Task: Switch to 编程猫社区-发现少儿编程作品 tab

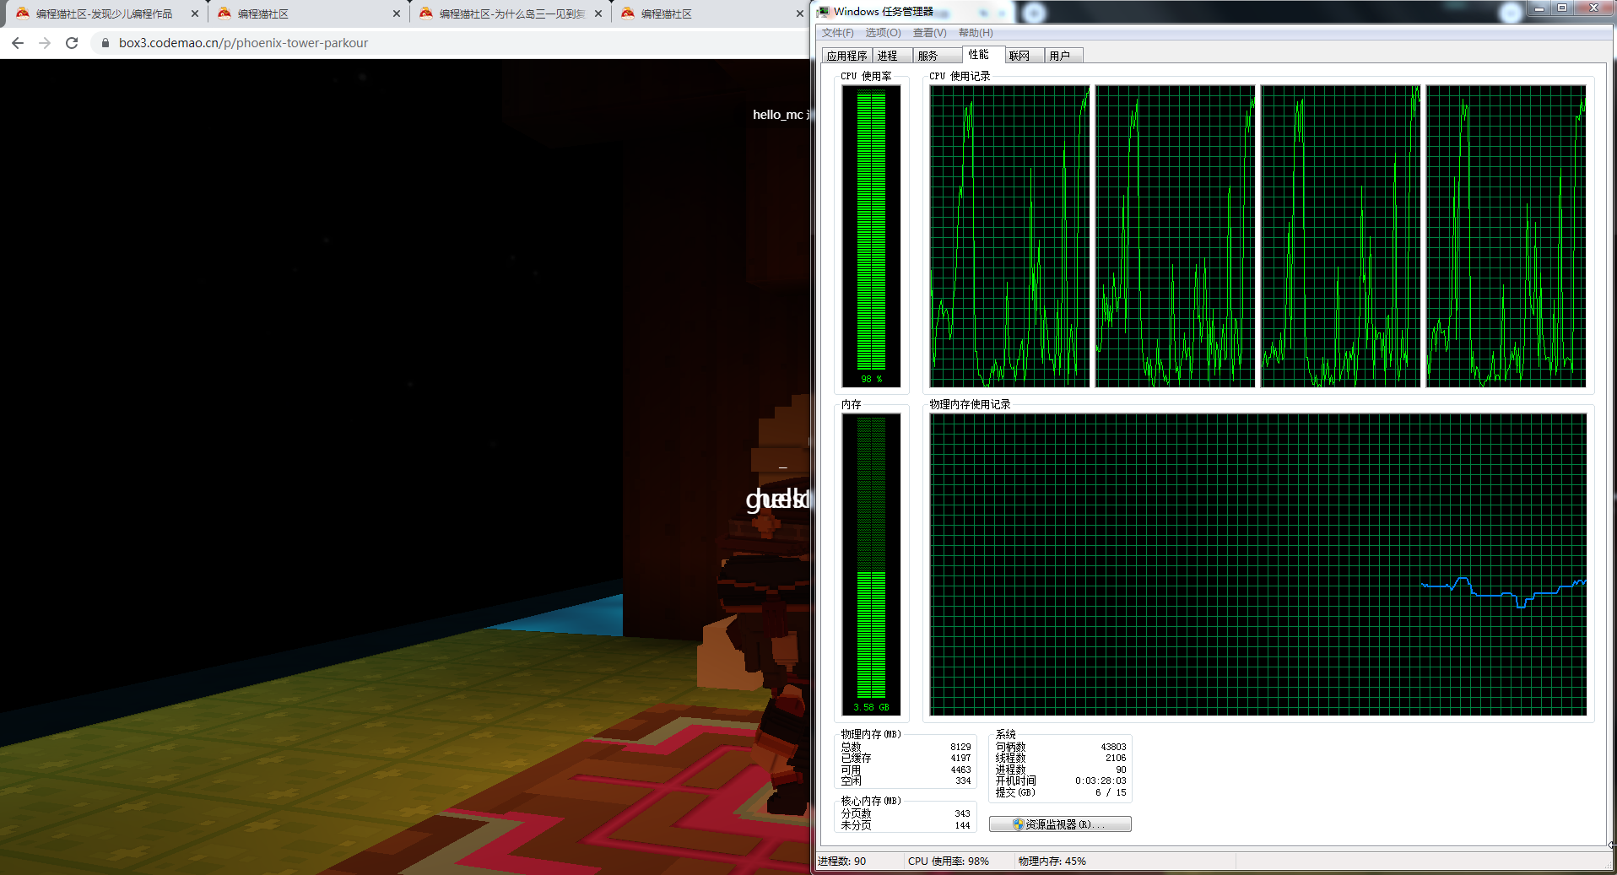Action: pyautogui.click(x=105, y=14)
